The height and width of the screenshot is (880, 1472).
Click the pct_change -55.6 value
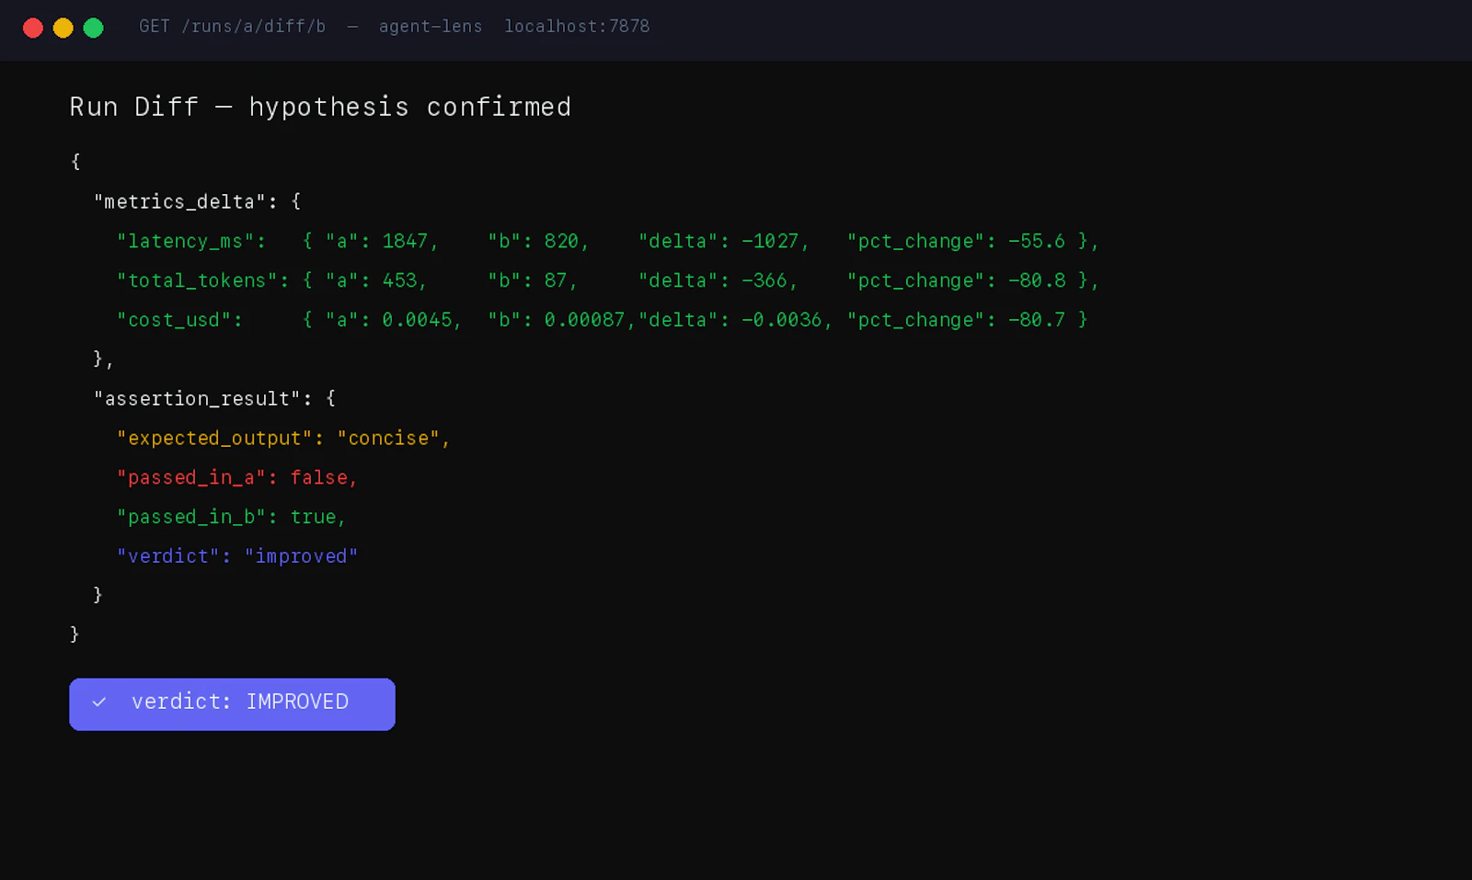(x=1036, y=241)
